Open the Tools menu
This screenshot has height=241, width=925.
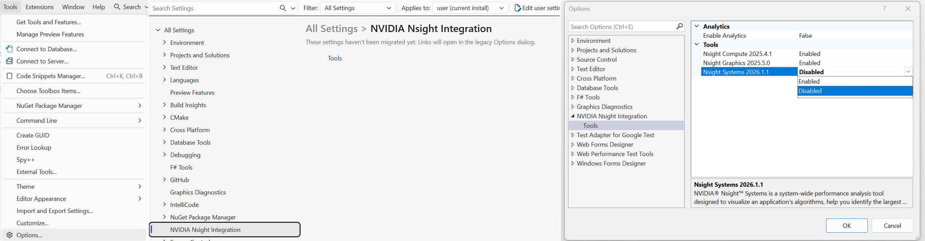click(10, 7)
